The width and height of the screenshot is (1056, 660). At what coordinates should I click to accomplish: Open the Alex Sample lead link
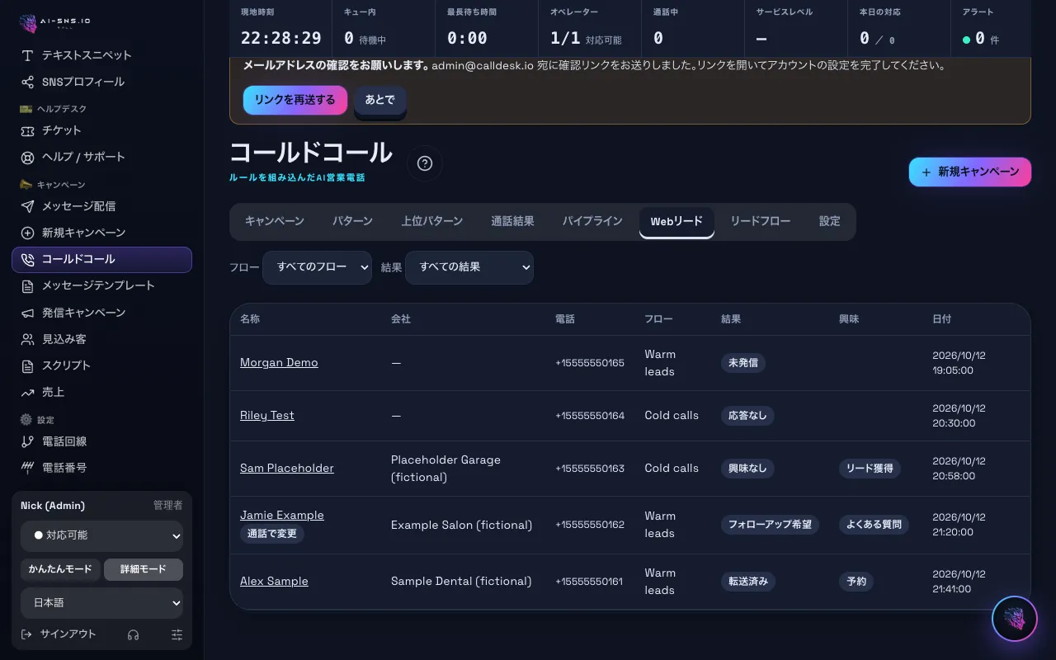click(x=274, y=582)
